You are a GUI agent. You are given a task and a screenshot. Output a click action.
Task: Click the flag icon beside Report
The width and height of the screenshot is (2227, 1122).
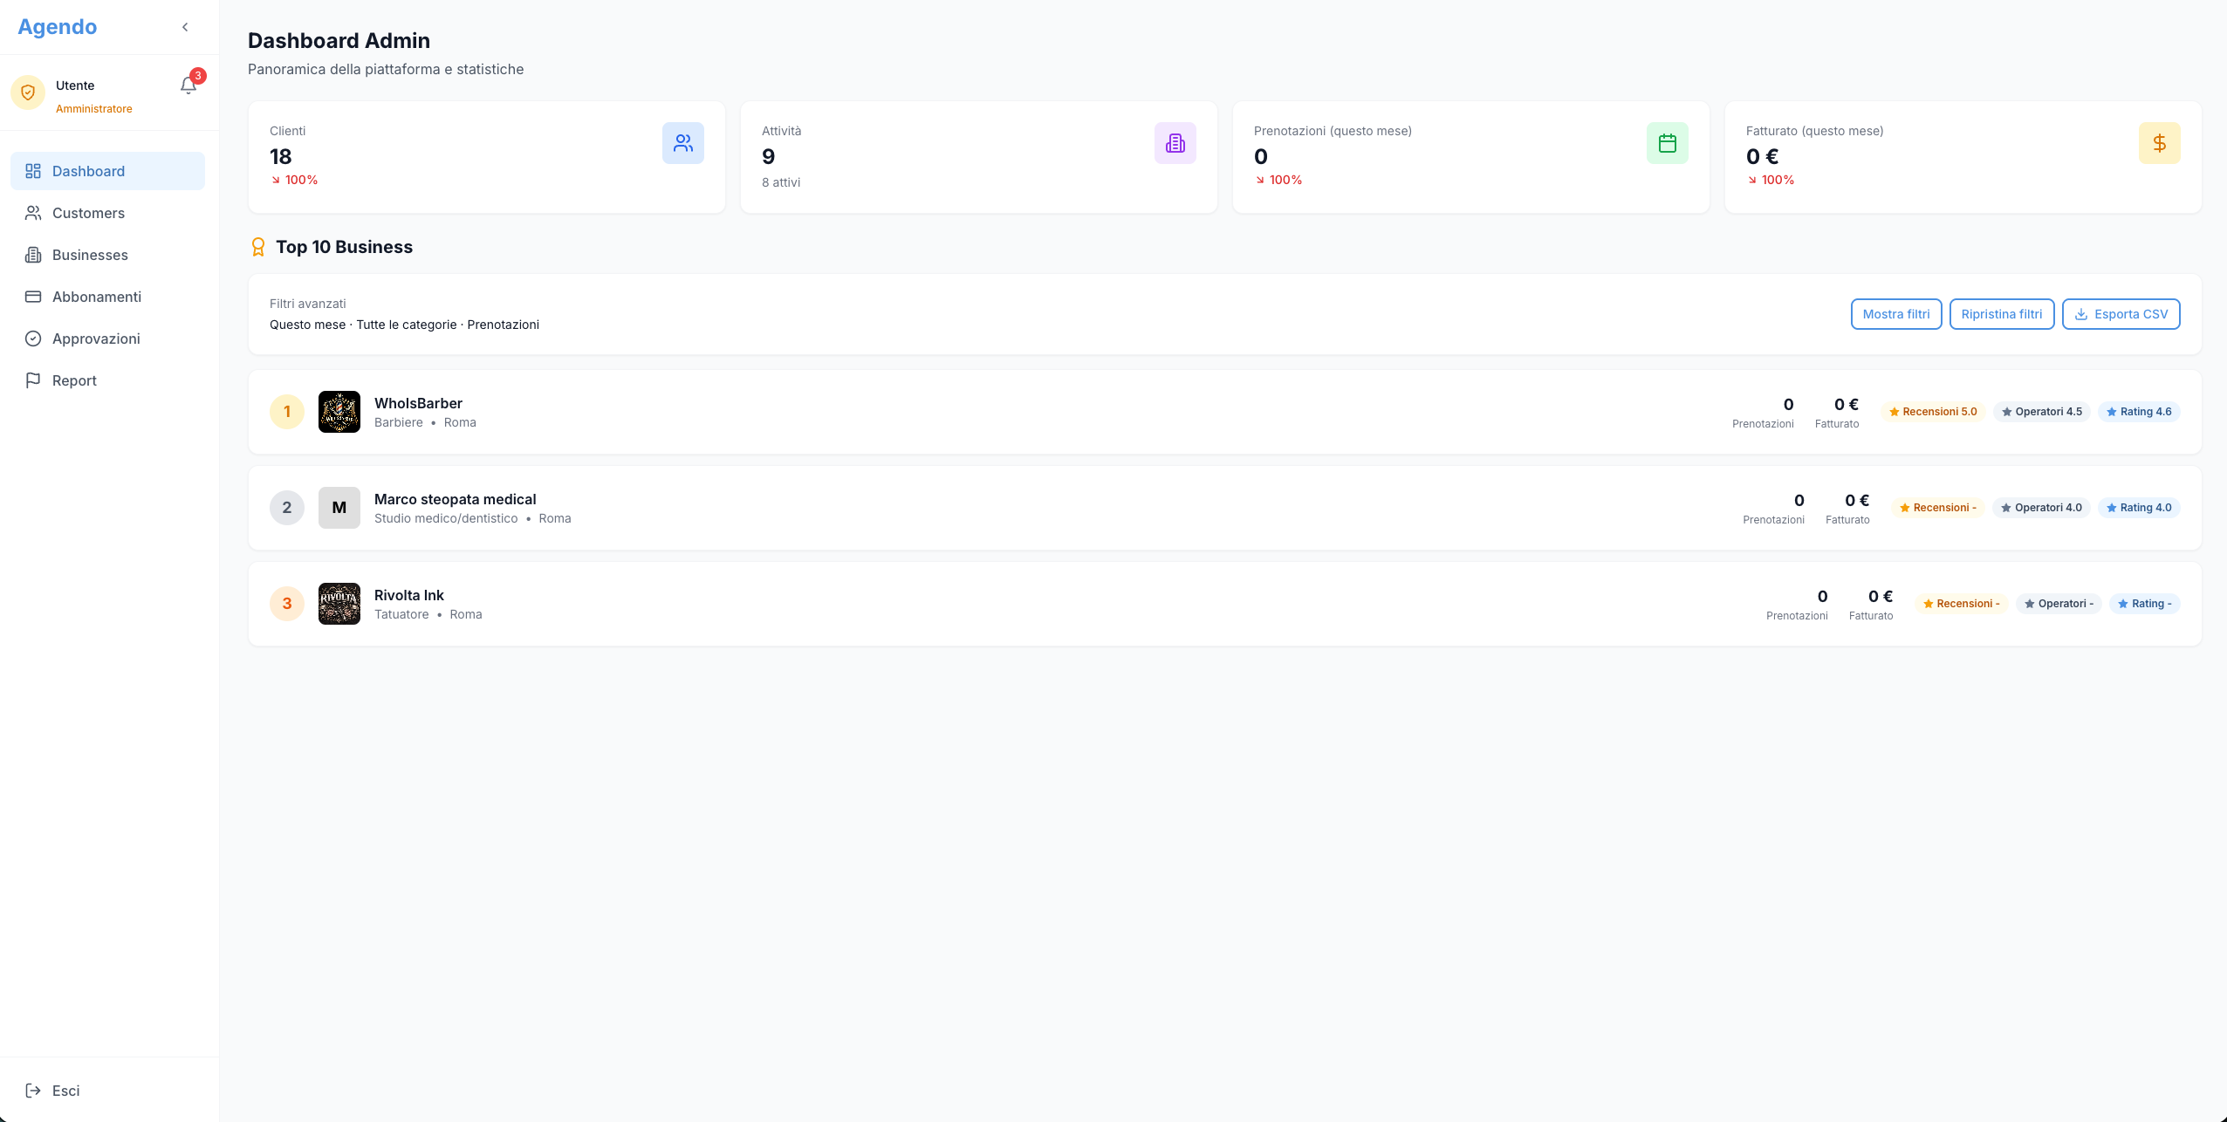[34, 380]
